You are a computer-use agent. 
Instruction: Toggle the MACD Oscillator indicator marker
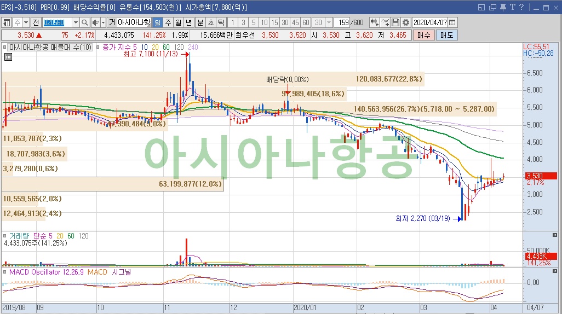[5, 272]
